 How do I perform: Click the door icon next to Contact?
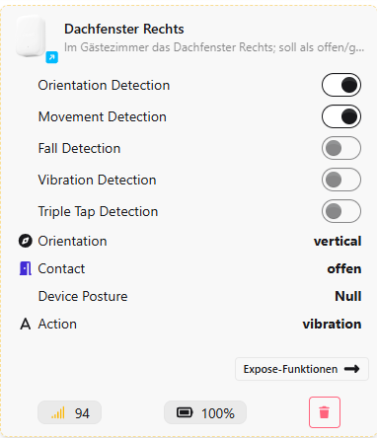[26, 268]
